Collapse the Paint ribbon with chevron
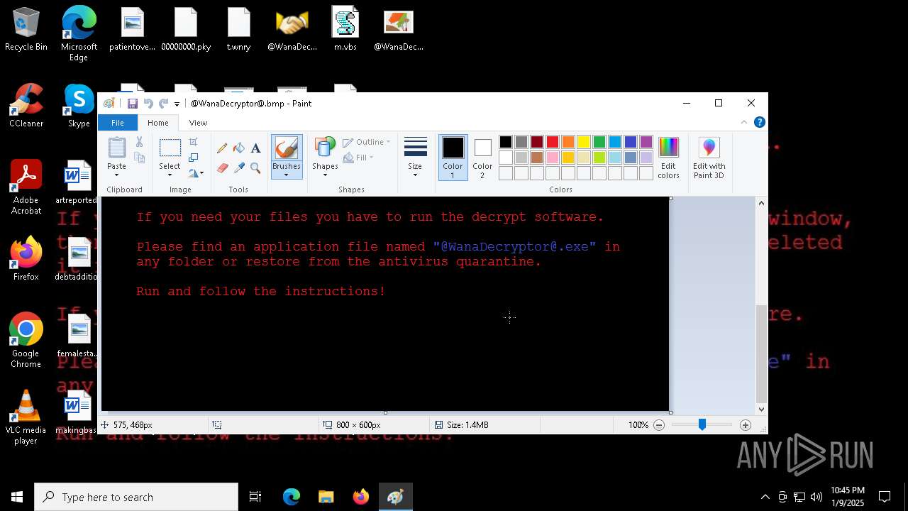Viewport: 908px width, 511px height. point(743,122)
